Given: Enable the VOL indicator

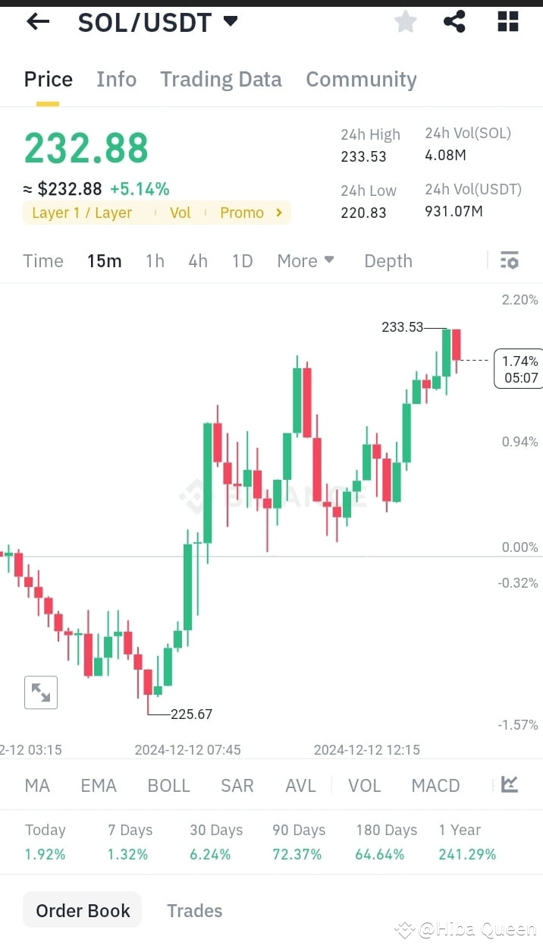Looking at the screenshot, I should click(x=364, y=785).
